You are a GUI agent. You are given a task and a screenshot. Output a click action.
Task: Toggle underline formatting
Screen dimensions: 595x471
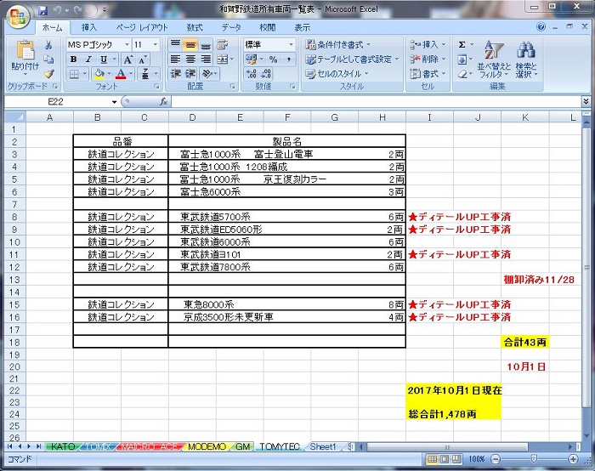tap(103, 60)
